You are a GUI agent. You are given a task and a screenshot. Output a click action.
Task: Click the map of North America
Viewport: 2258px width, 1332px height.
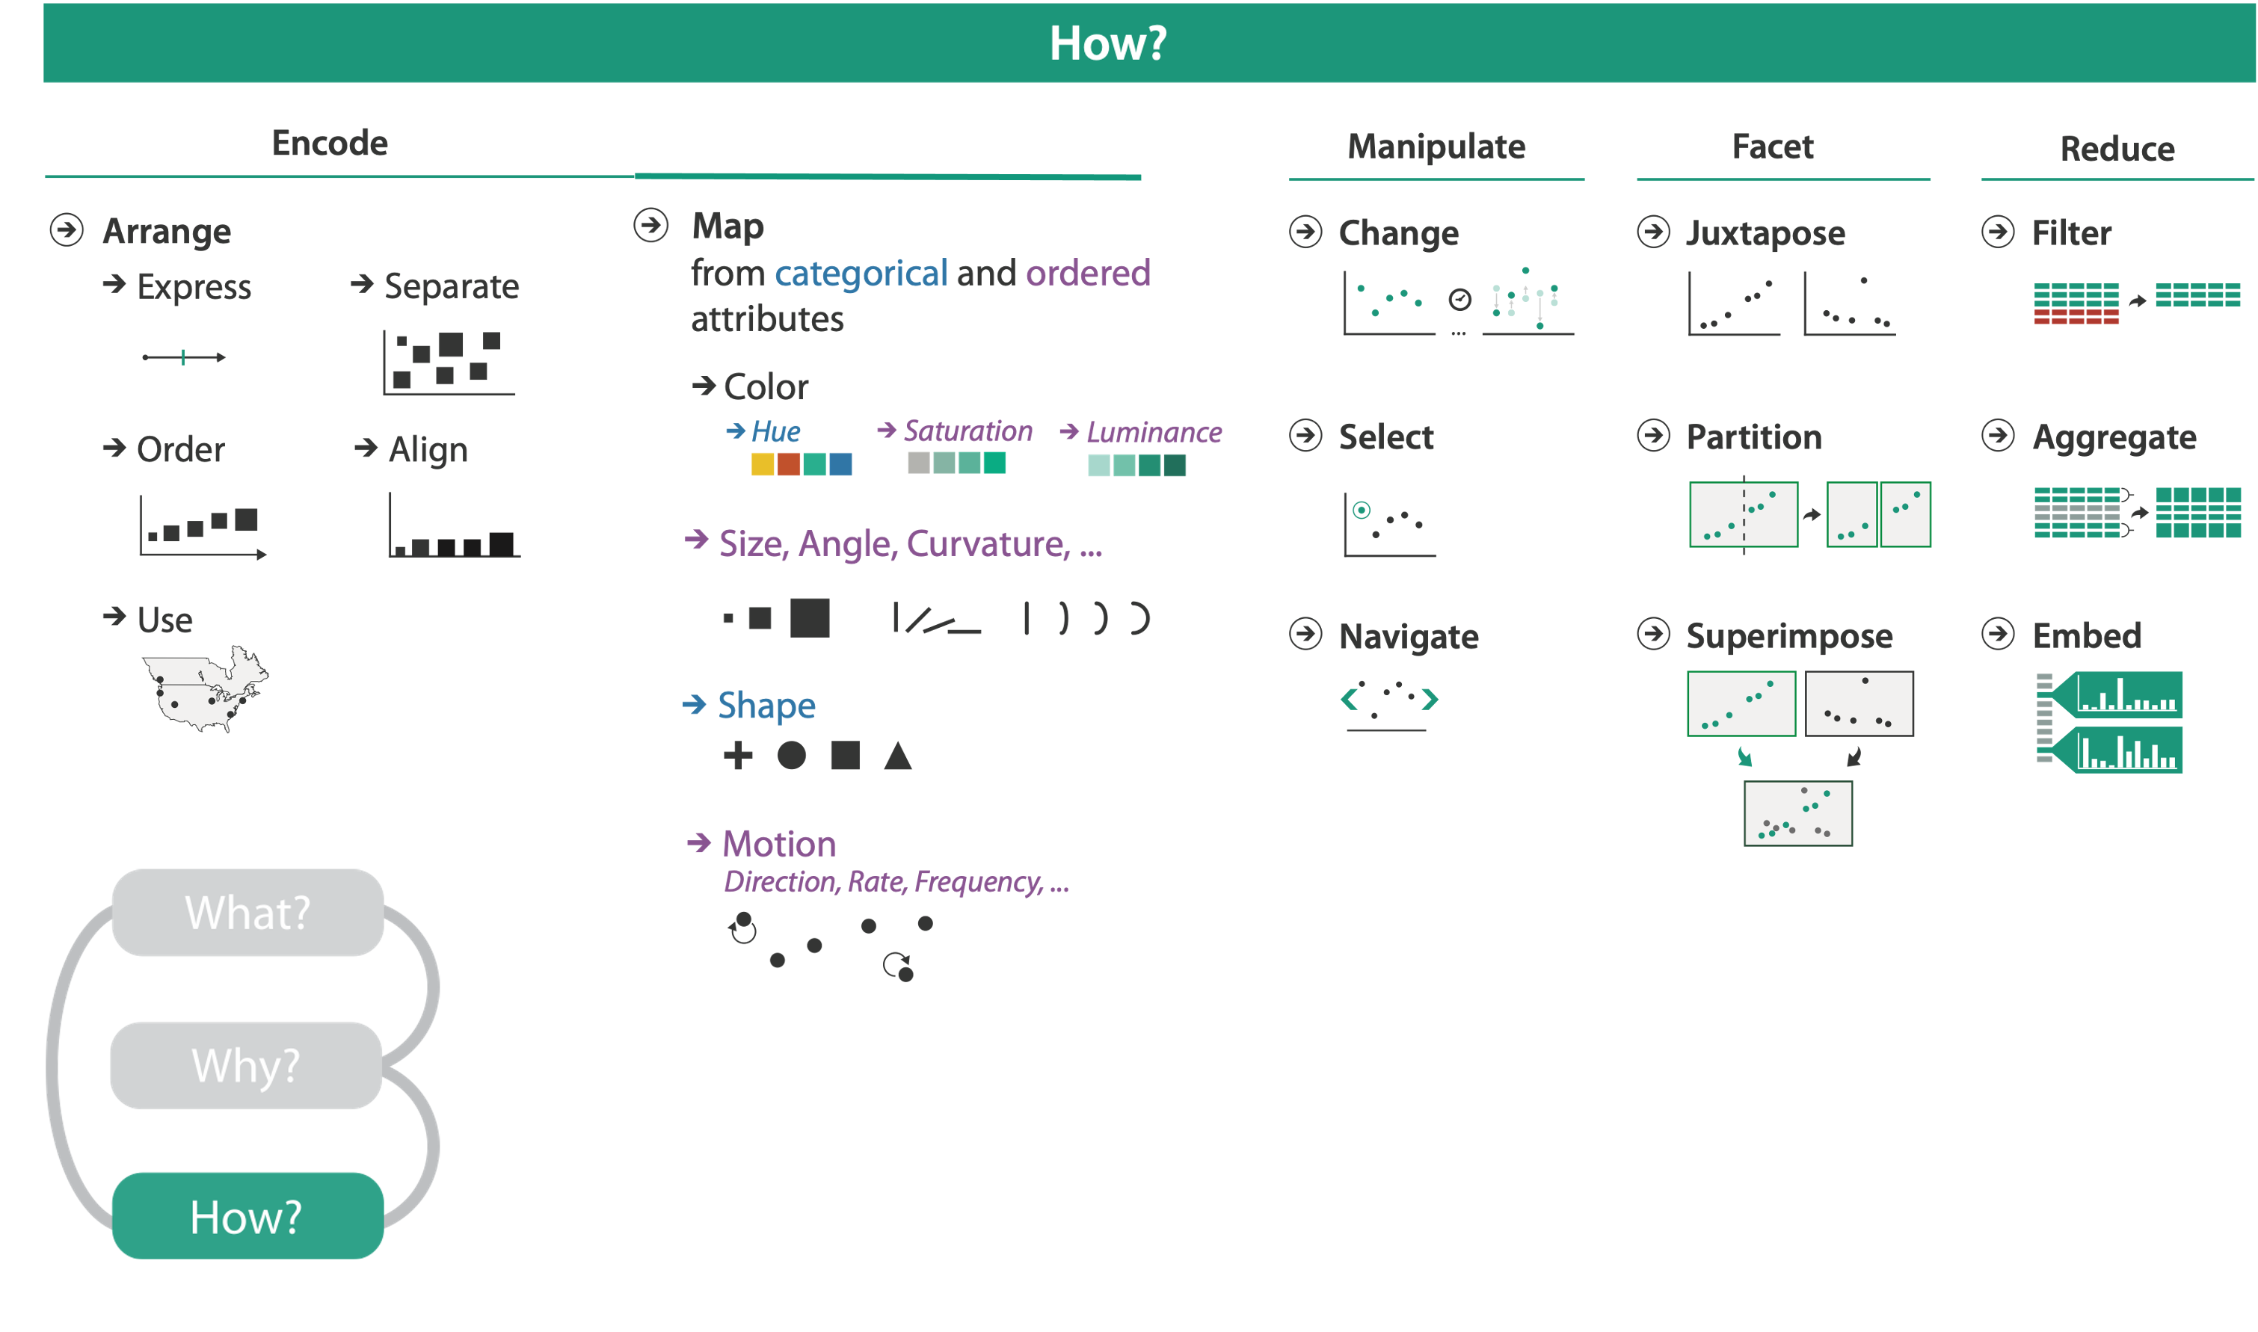click(206, 689)
